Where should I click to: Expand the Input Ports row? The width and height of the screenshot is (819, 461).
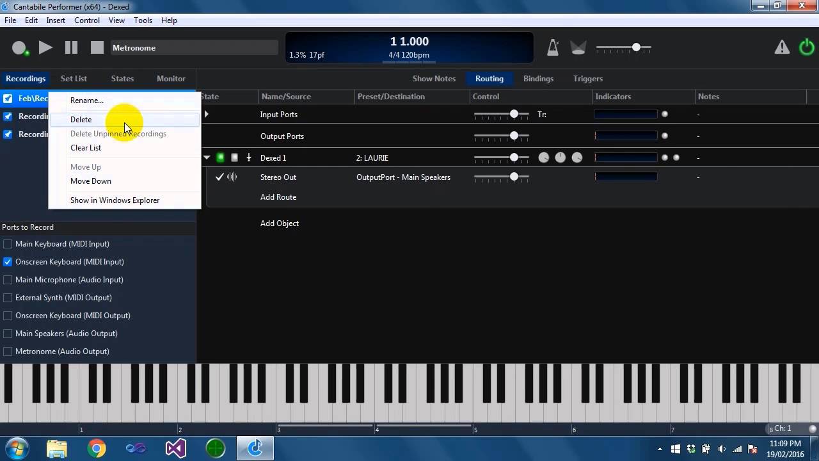[206, 114]
